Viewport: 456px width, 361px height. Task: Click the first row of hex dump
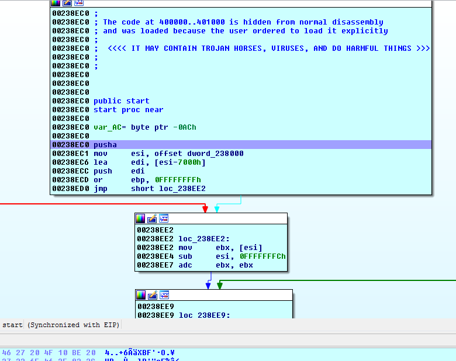88,353
